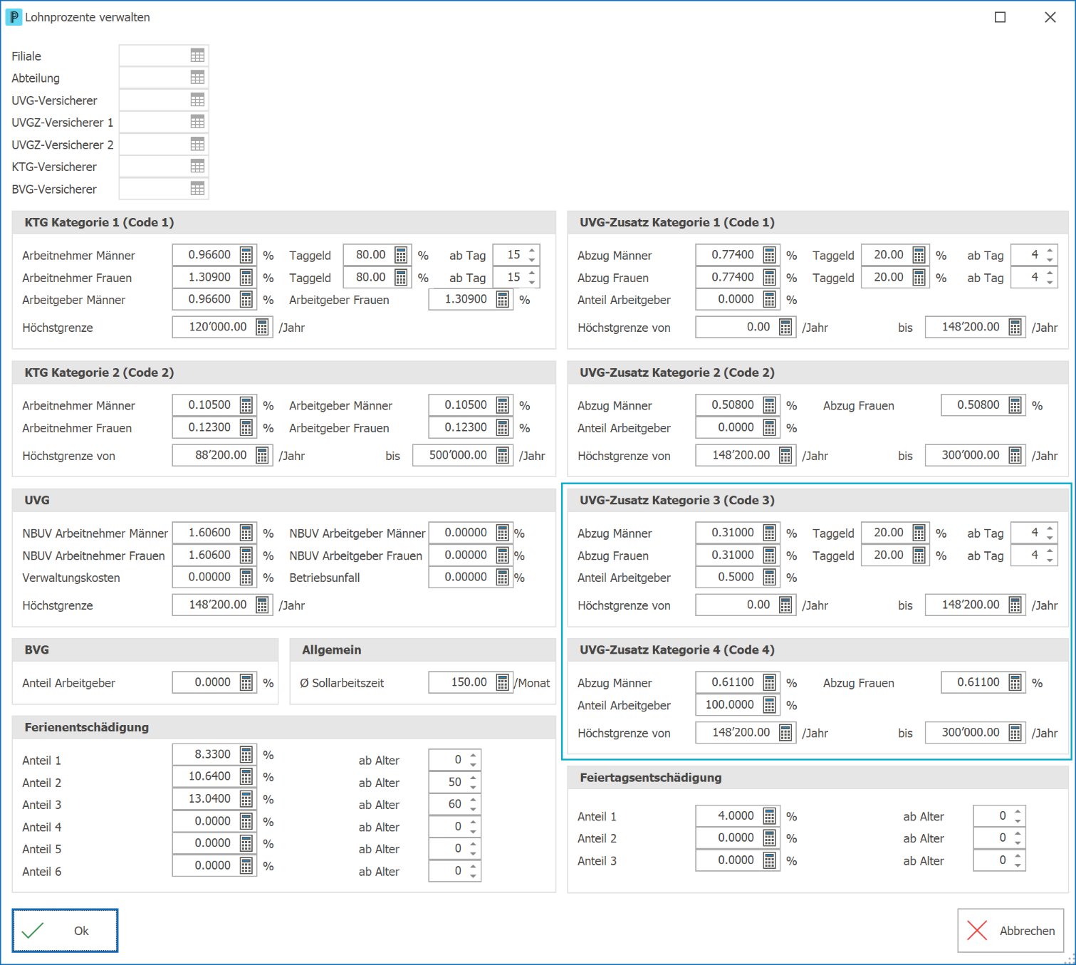This screenshot has width=1076, height=965.
Task: Open calculator for Ø Sollarbeitszeit 150.00
Action: coord(503,682)
